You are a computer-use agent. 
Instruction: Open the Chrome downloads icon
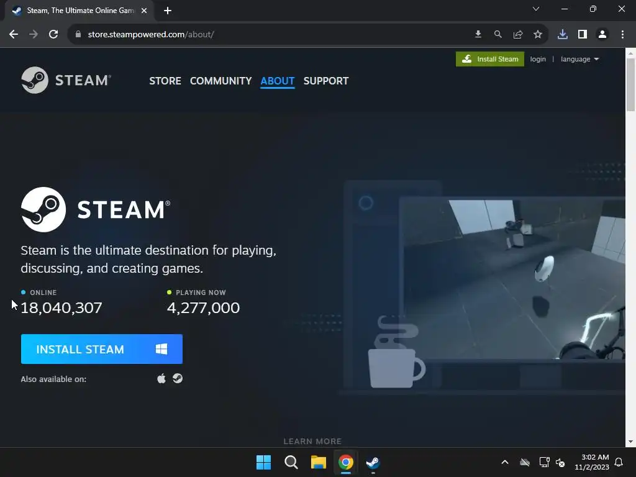click(563, 35)
